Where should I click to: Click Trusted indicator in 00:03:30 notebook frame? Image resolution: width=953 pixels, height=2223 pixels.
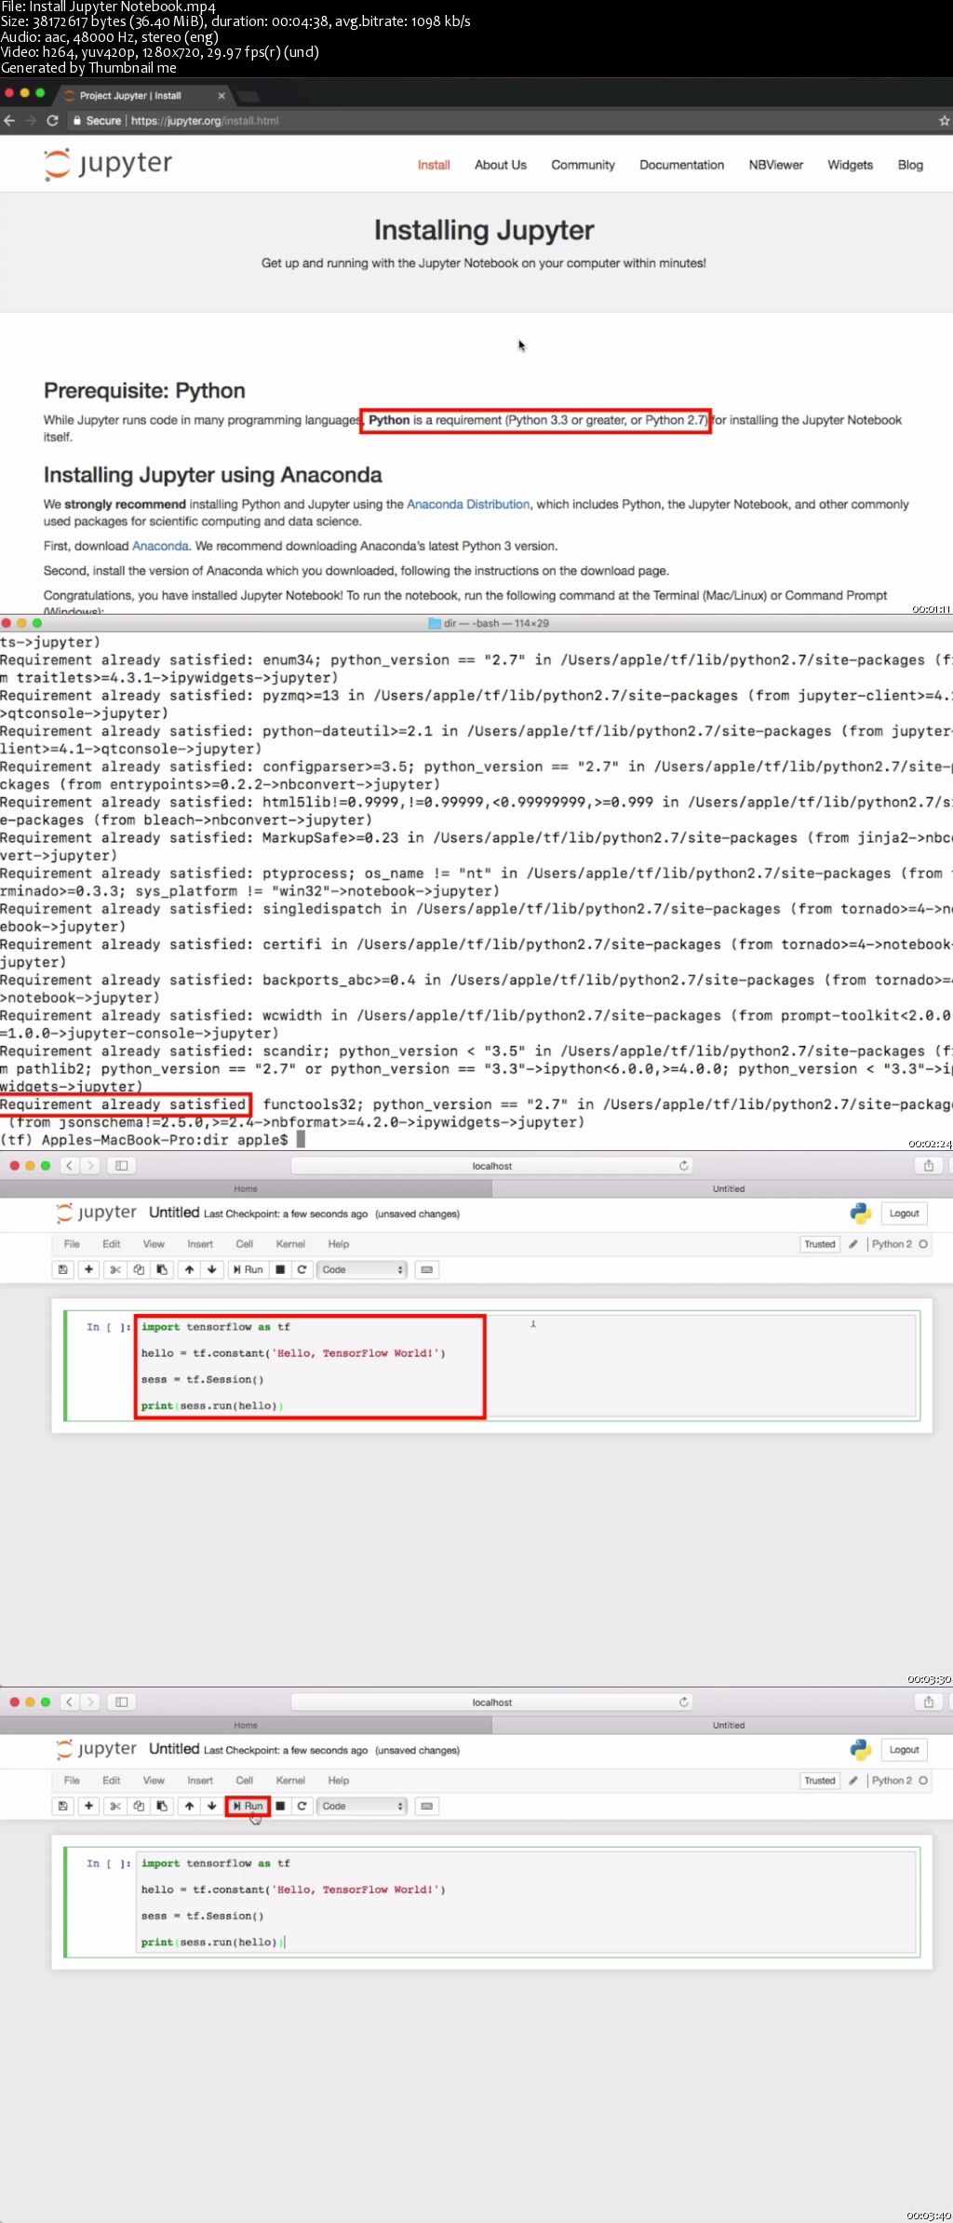pos(820,1244)
